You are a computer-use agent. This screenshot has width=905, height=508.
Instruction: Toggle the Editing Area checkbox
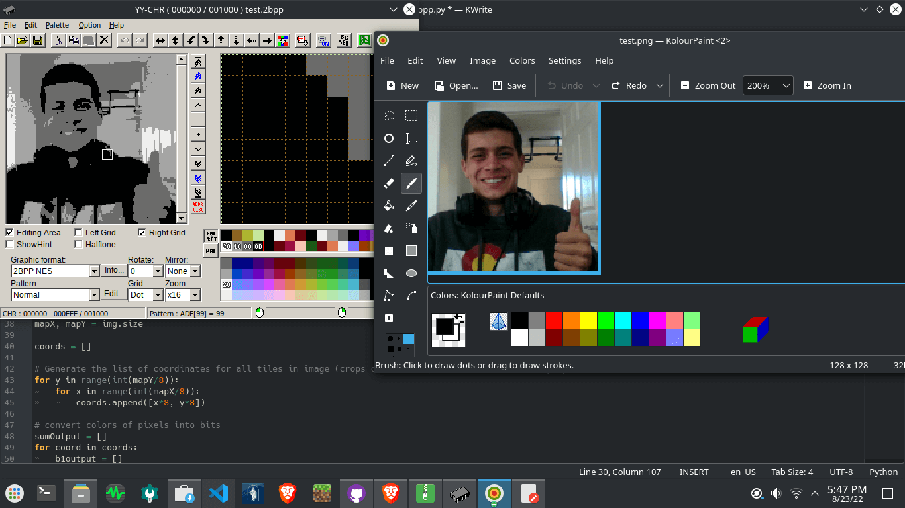(x=33, y=233)
